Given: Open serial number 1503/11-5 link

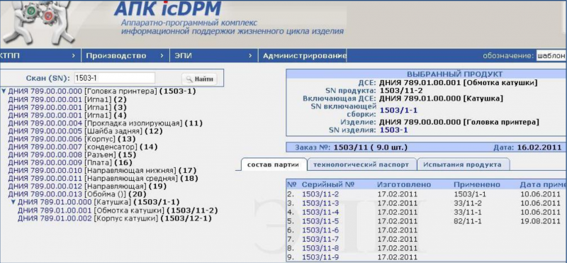Looking at the screenshot, I should [x=320, y=221].
